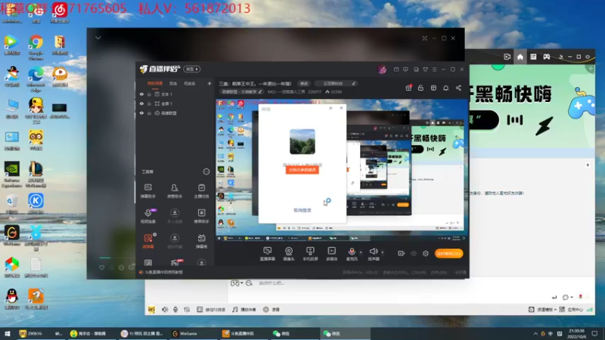Click the orange button in the login dialog

302,170
